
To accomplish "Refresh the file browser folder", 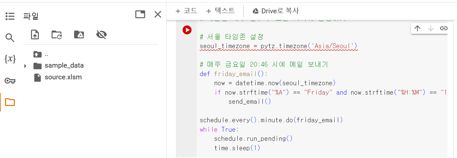I will tap(57, 34).
